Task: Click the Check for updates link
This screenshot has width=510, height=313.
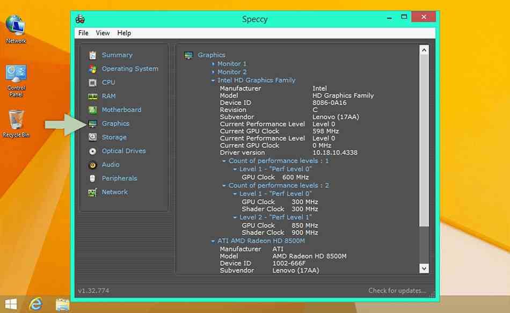Action: (x=397, y=290)
